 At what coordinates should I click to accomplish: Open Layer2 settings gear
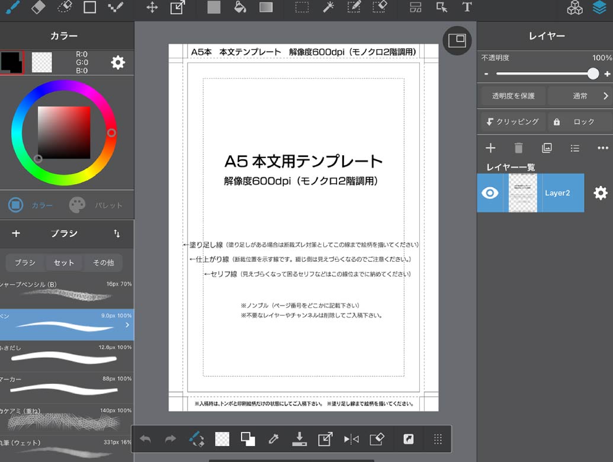point(601,193)
